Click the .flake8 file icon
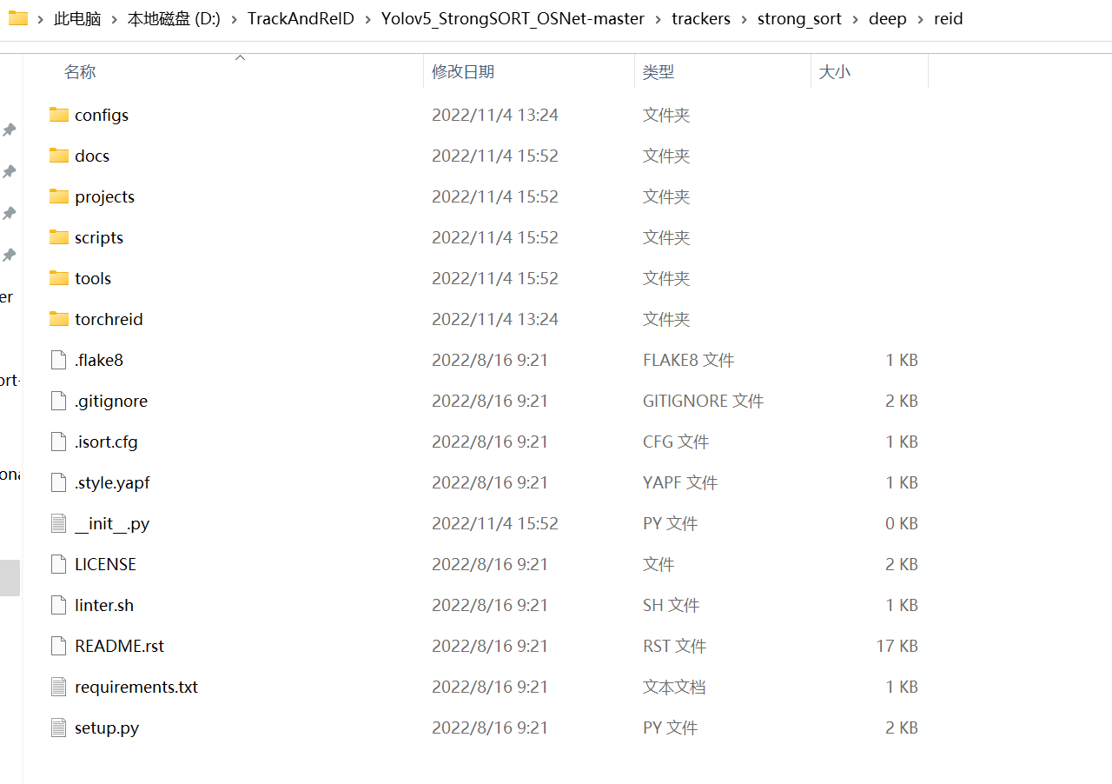1112x784 pixels. [59, 360]
